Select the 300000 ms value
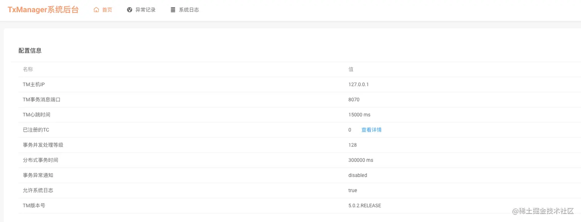This screenshot has height=222, width=581. click(x=360, y=160)
